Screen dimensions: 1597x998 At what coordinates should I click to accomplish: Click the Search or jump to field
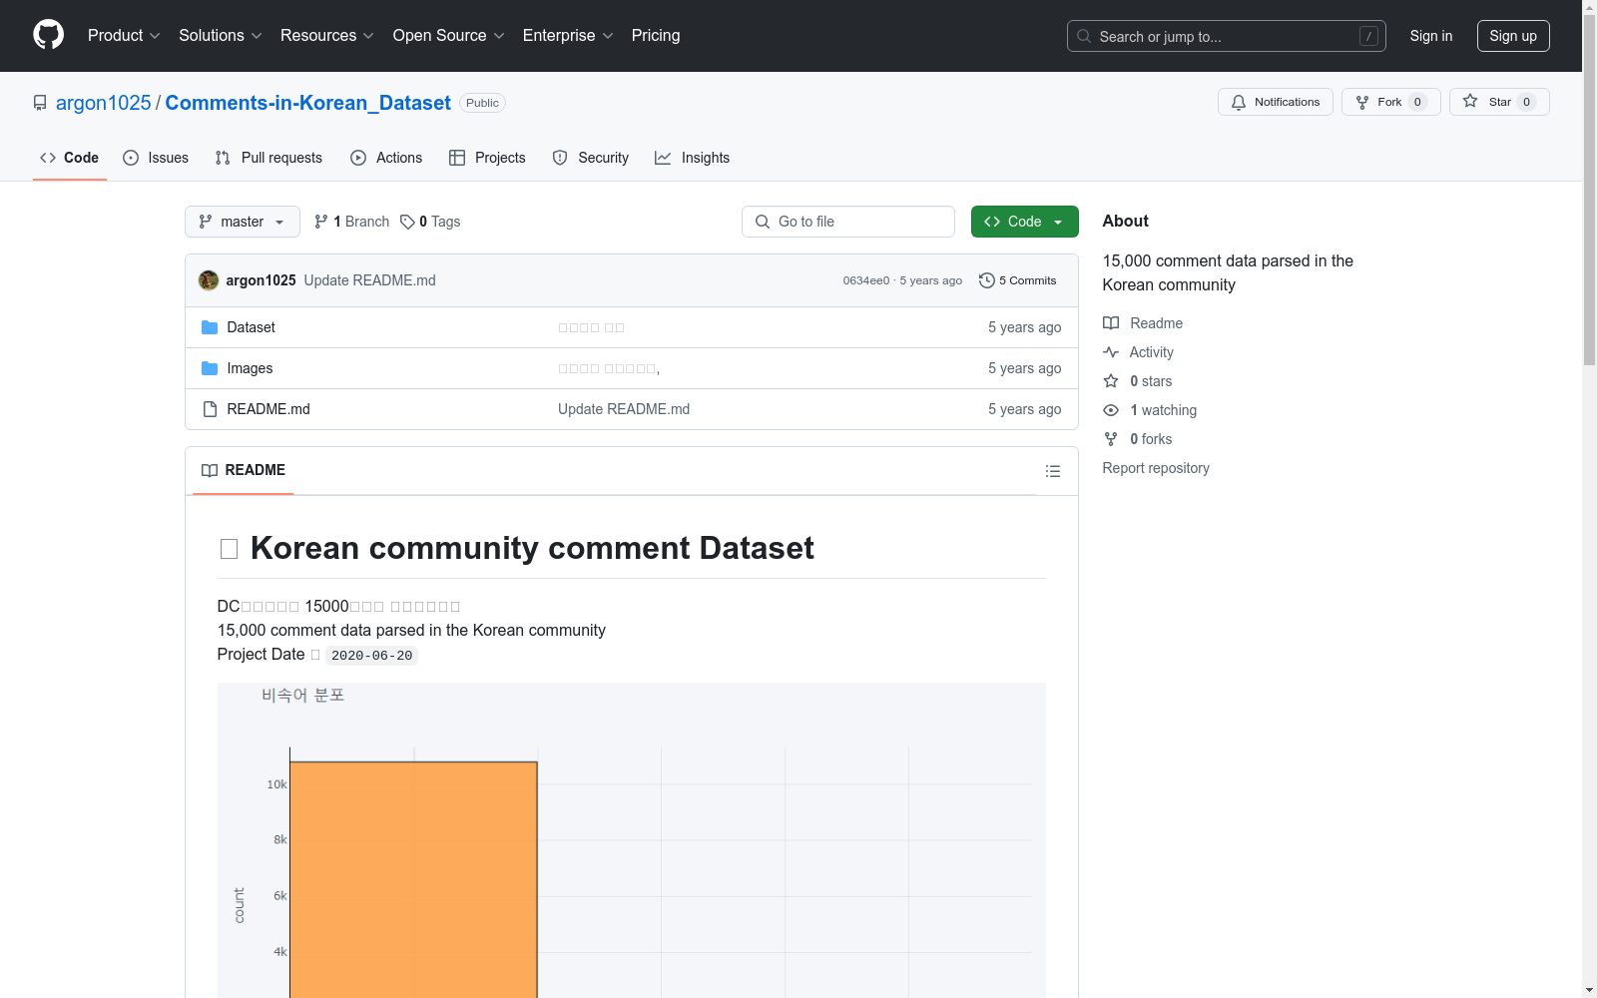pyautogui.click(x=1227, y=36)
